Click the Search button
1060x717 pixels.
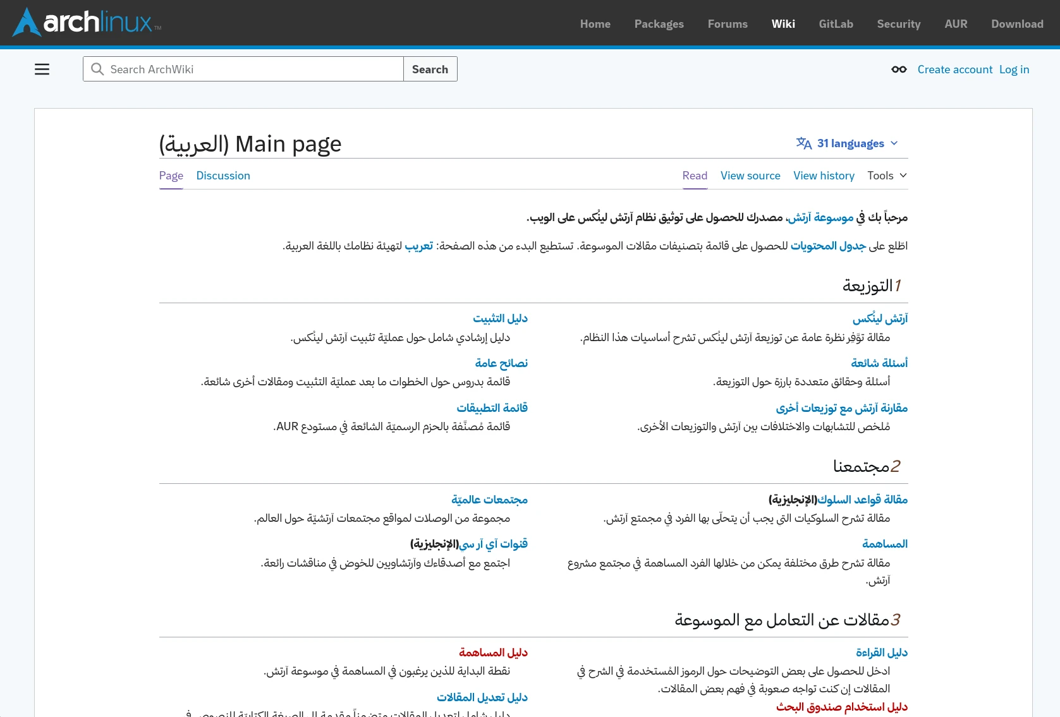tap(430, 69)
